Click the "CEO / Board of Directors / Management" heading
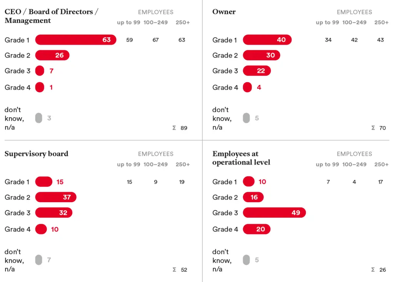Viewport: 394px width, 282px height. coord(51,16)
